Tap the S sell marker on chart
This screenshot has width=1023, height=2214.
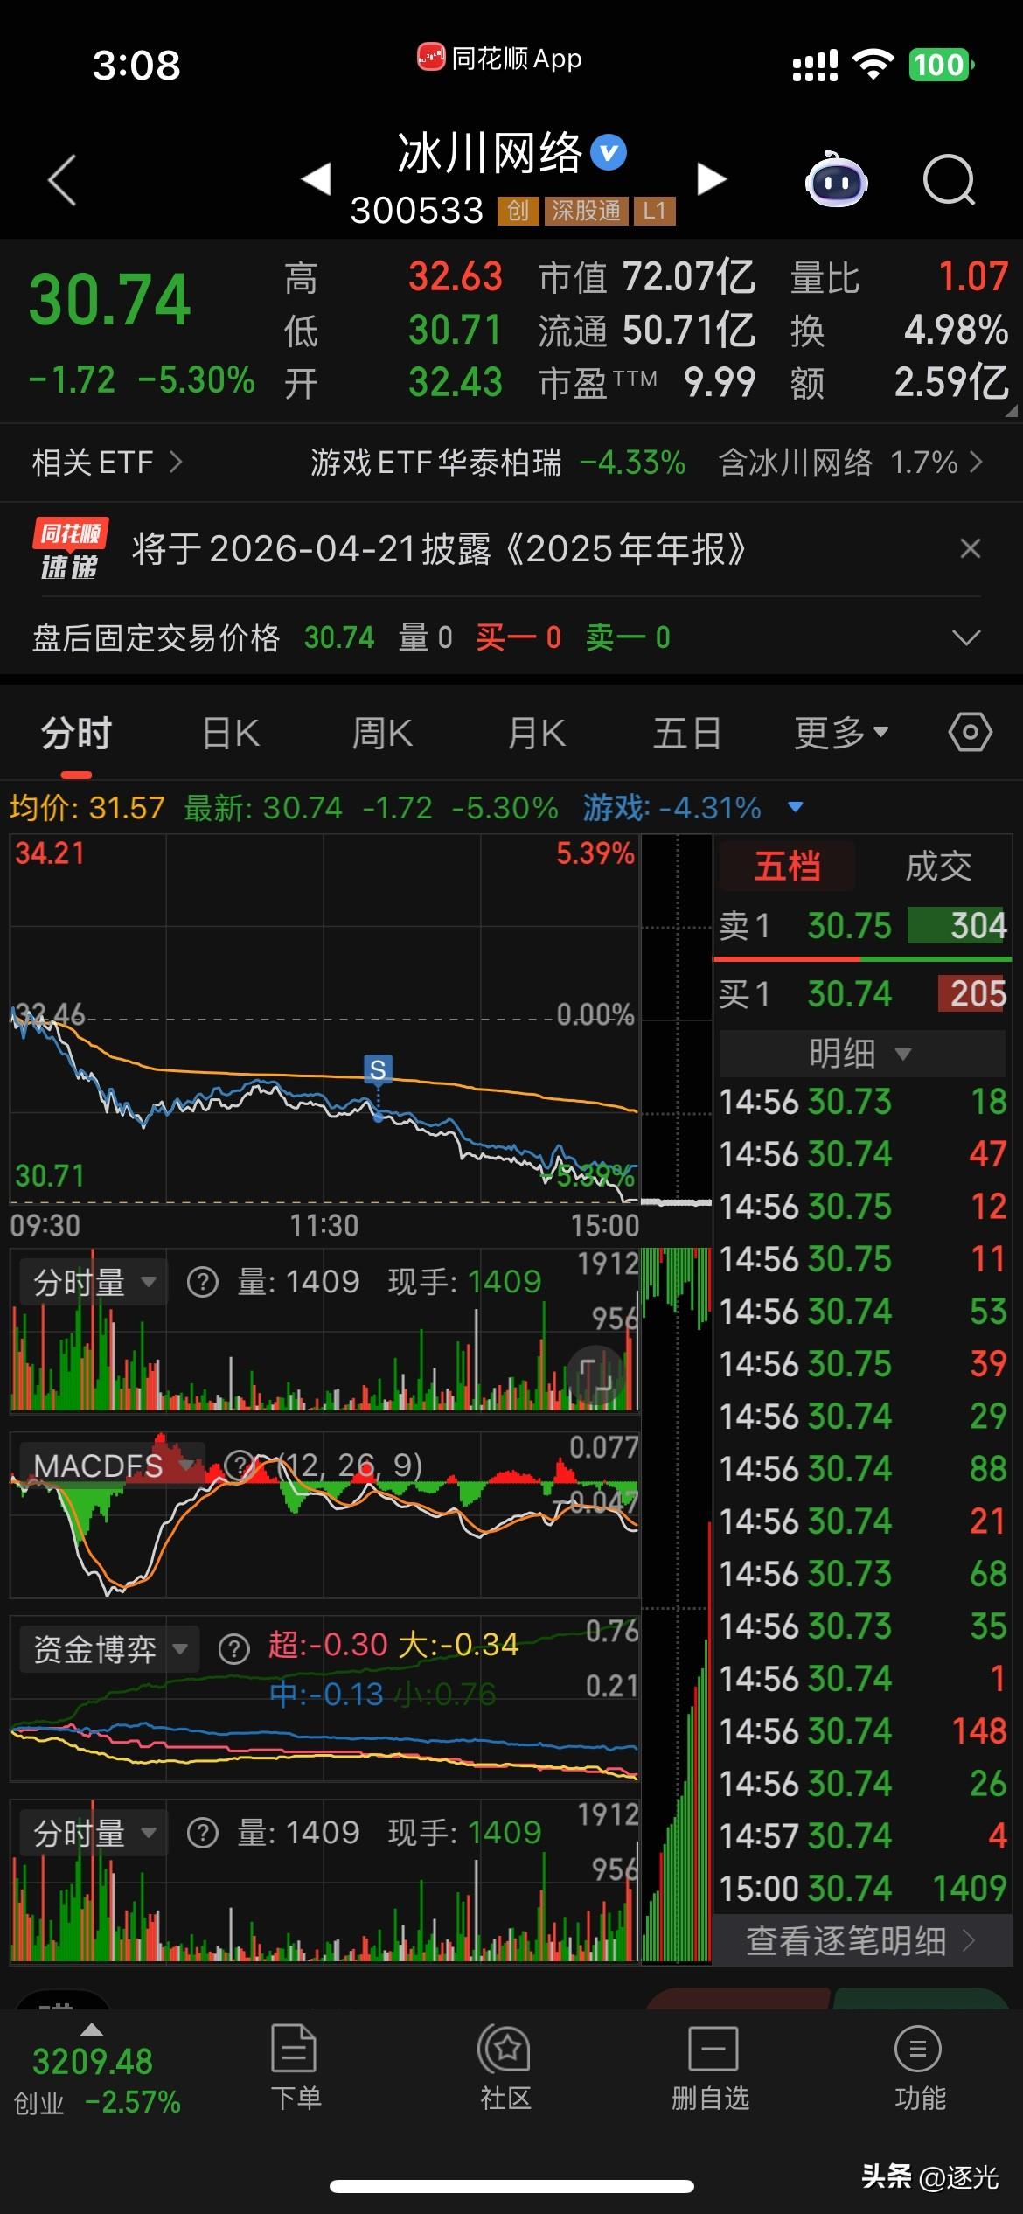click(378, 1069)
